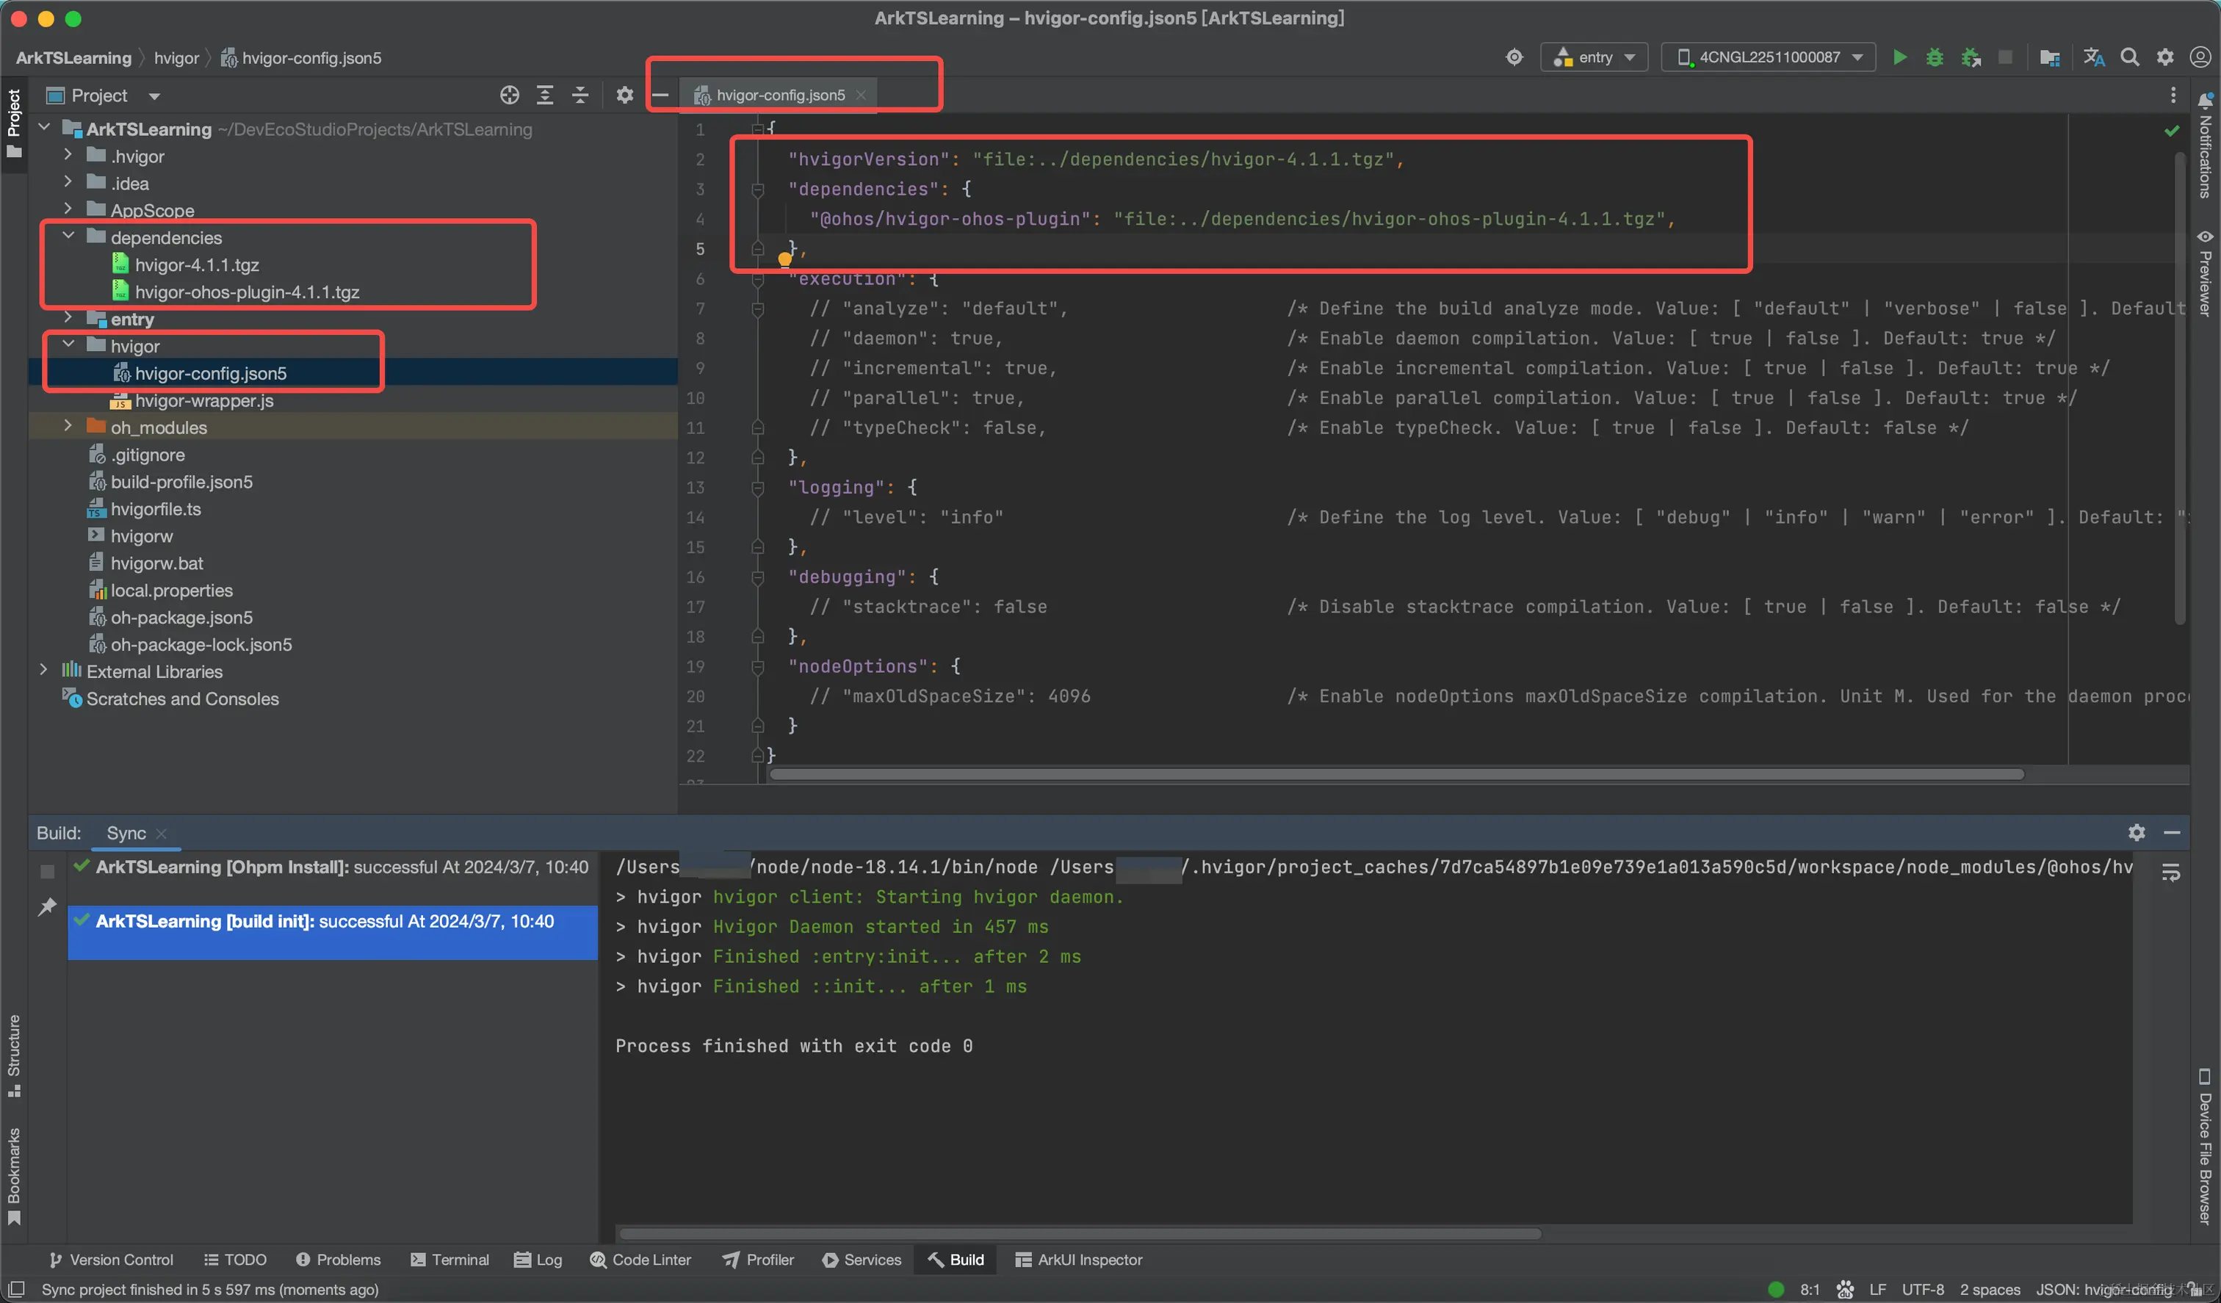Click the green Run button
The image size is (2221, 1303).
coord(1899,57)
